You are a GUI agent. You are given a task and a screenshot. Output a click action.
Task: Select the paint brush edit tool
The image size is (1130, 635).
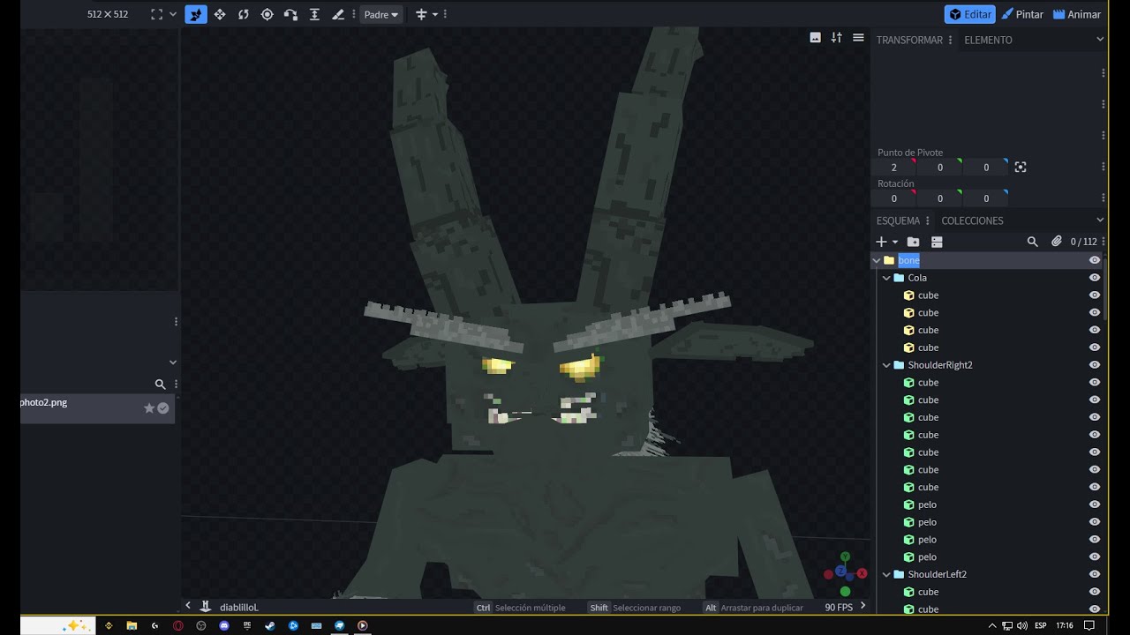[x=338, y=14]
